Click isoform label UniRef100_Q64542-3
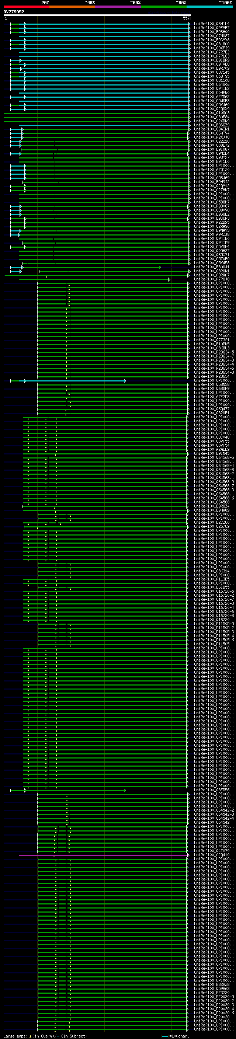 click(214, 814)
